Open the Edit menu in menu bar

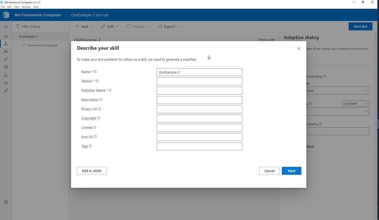coord(9,7)
